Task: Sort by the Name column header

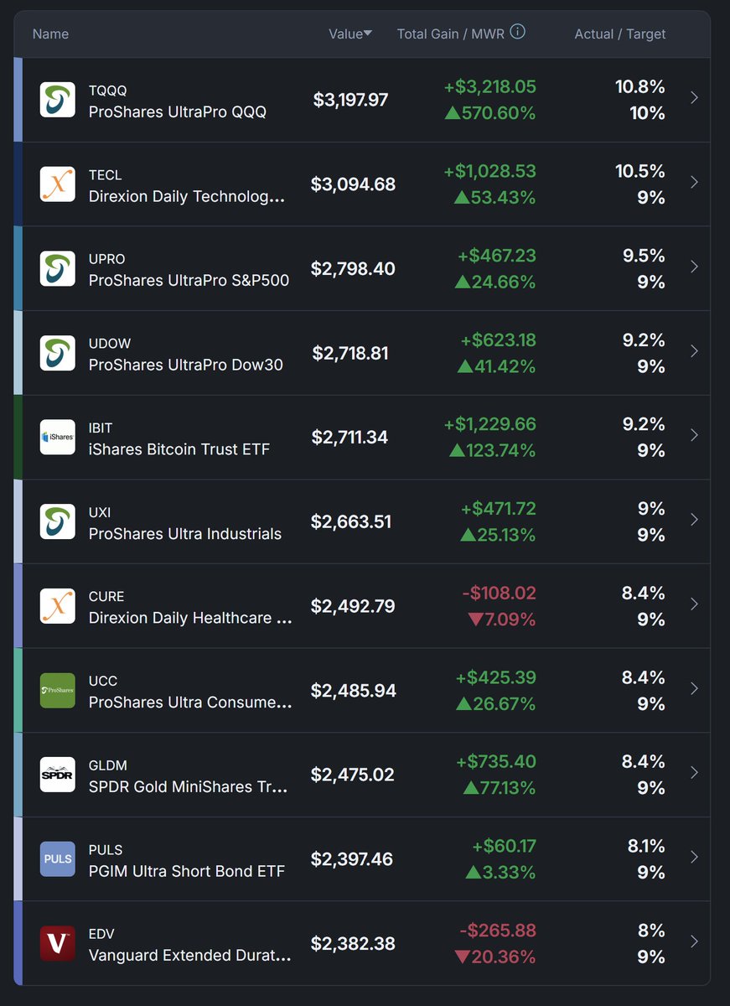Action: coord(50,34)
